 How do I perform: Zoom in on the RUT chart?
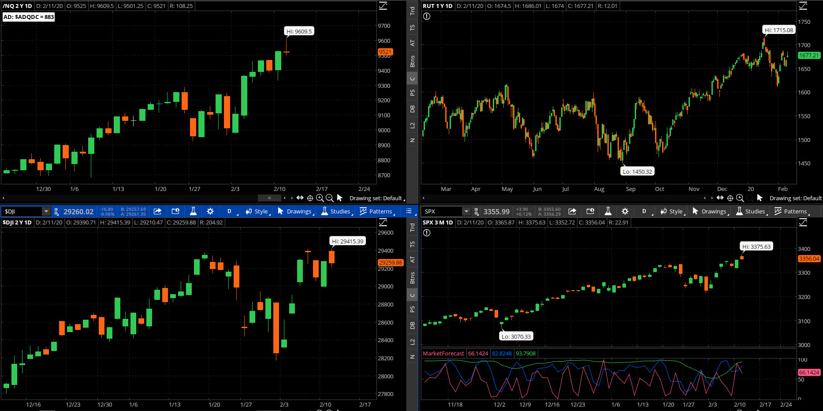740,198
